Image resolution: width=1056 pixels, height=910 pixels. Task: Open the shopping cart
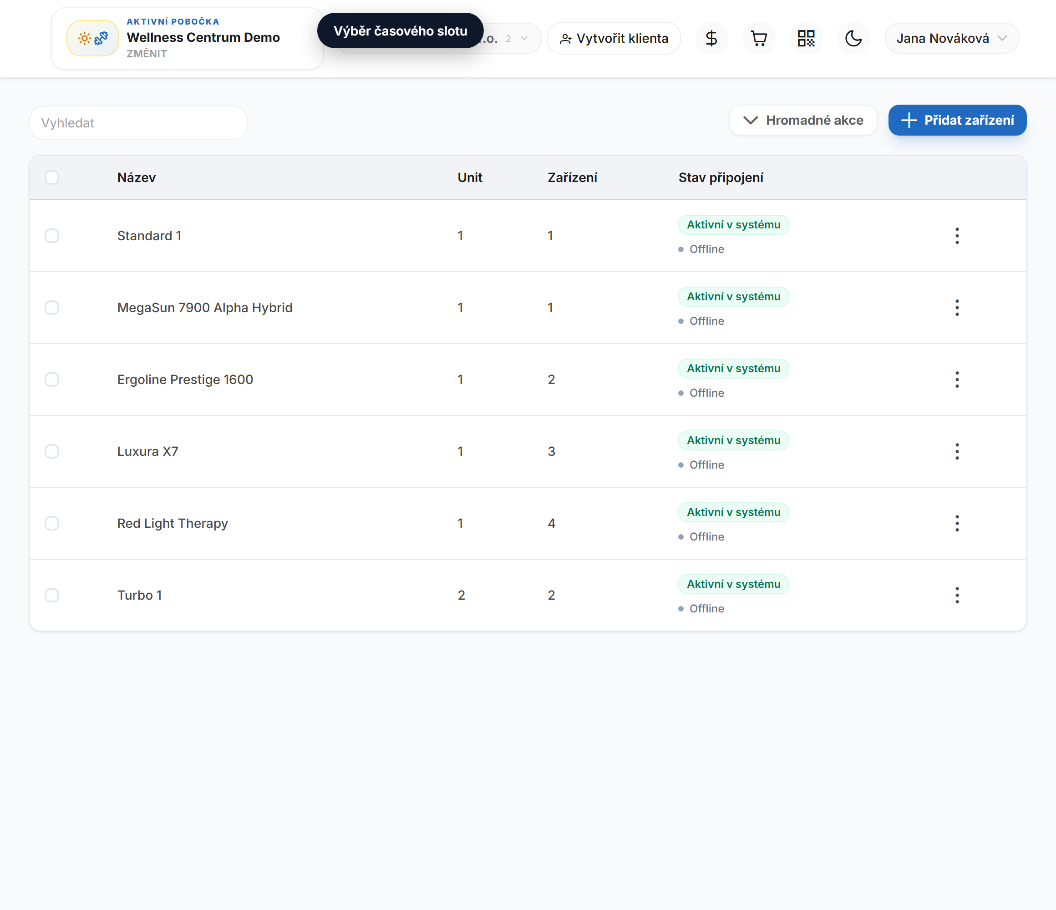pyautogui.click(x=759, y=38)
